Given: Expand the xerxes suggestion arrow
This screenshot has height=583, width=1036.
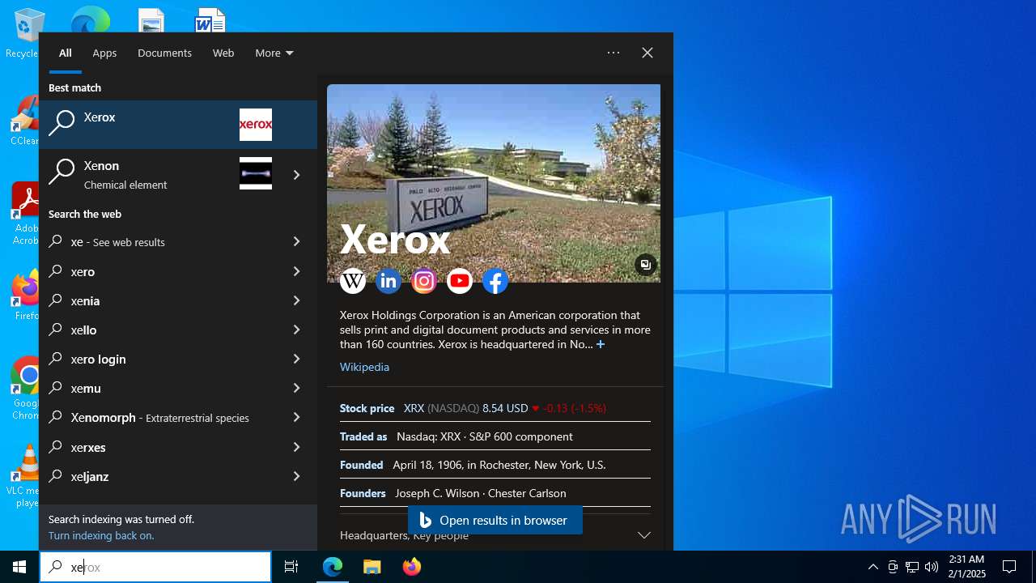Looking at the screenshot, I should pos(297,447).
